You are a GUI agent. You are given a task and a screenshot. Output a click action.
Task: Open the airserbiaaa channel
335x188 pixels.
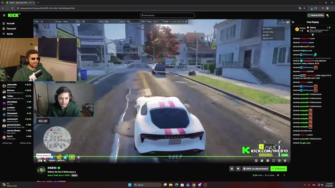pos(17,103)
